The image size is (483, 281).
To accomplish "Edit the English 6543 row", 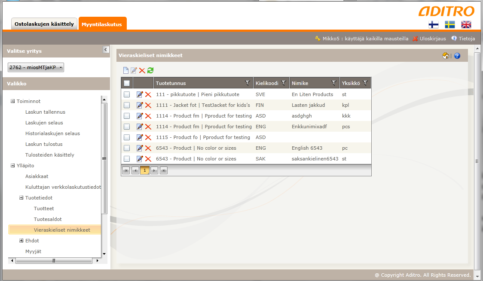I will 140,148.
